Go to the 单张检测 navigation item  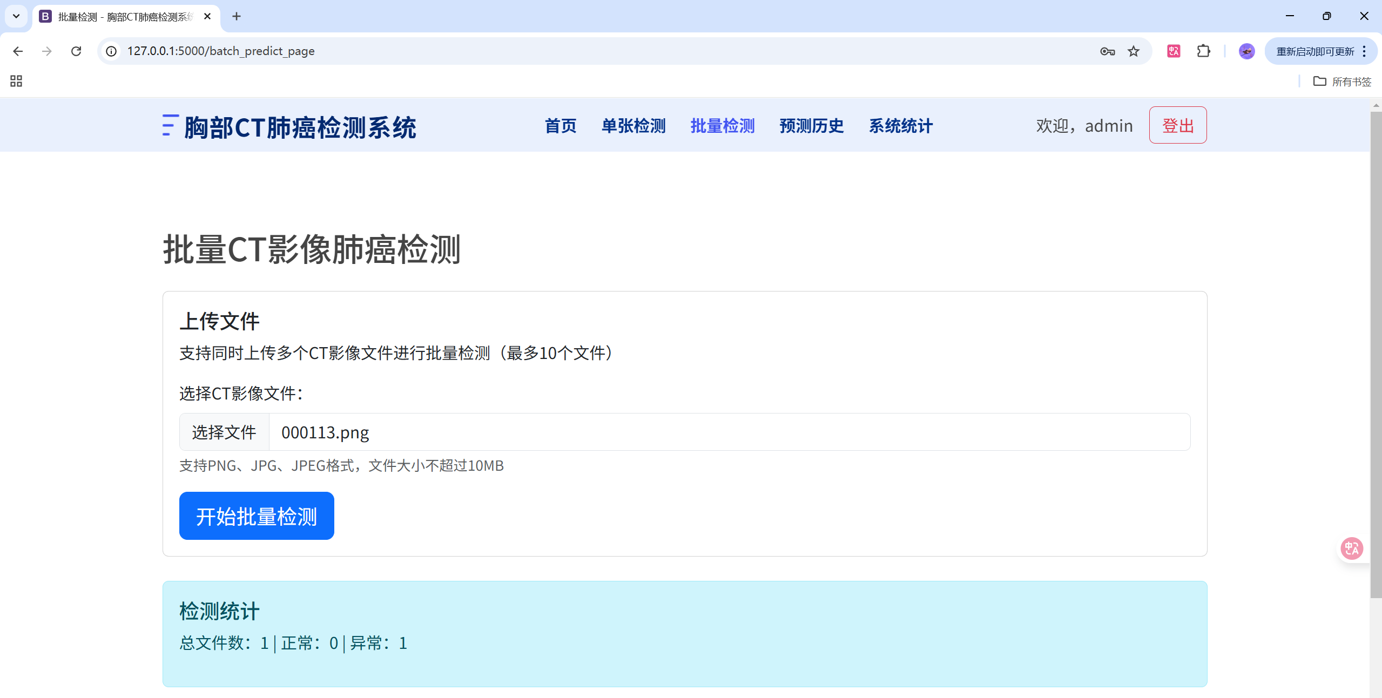click(633, 126)
